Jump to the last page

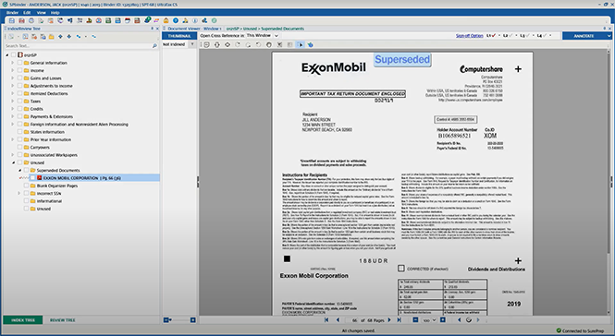pyautogui.click(x=400, y=320)
